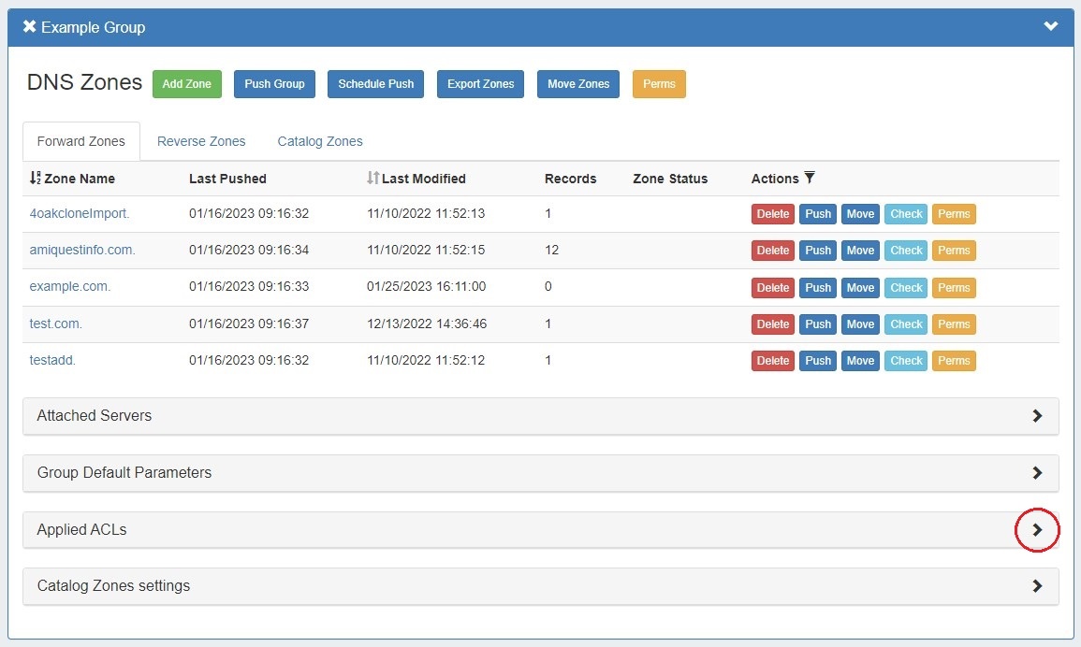1081x647 pixels.
Task: Click the Export Zones button
Action: pos(480,84)
